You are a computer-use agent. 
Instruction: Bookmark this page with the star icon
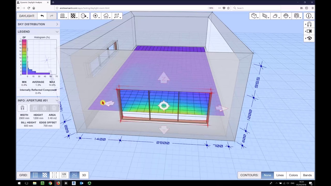[228, 8]
